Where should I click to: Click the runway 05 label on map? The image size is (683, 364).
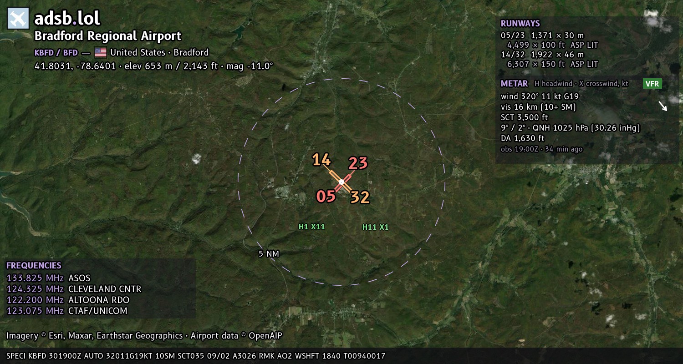click(x=326, y=197)
